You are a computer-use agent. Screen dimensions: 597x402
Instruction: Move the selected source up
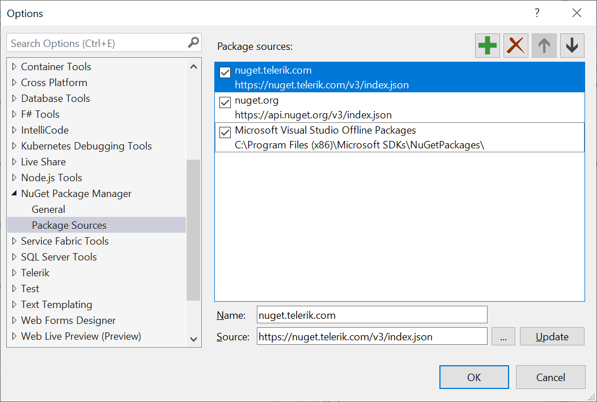(544, 45)
